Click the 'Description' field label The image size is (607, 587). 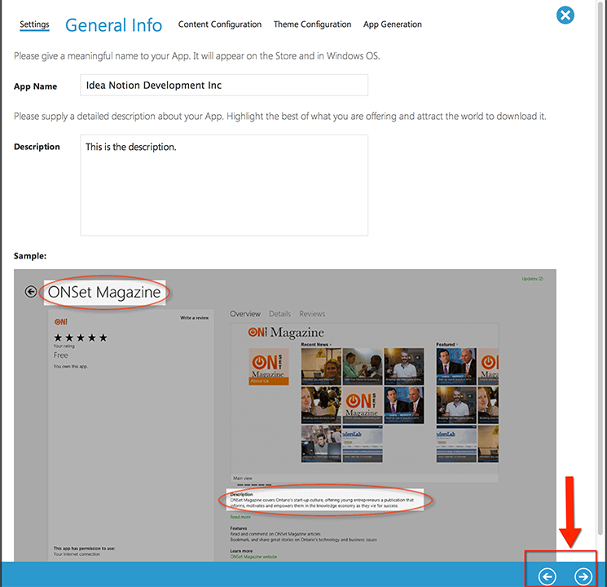pyautogui.click(x=37, y=147)
